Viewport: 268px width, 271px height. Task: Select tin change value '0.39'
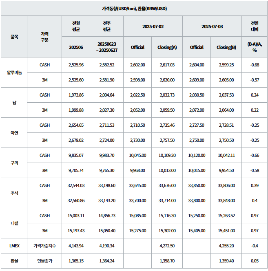255,185
